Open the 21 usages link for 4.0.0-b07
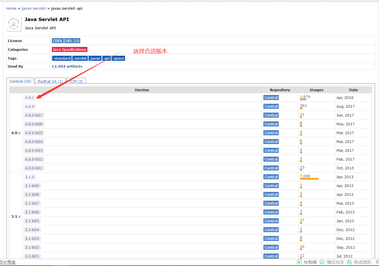Viewport: 379px width, 266px height. coord(302,114)
